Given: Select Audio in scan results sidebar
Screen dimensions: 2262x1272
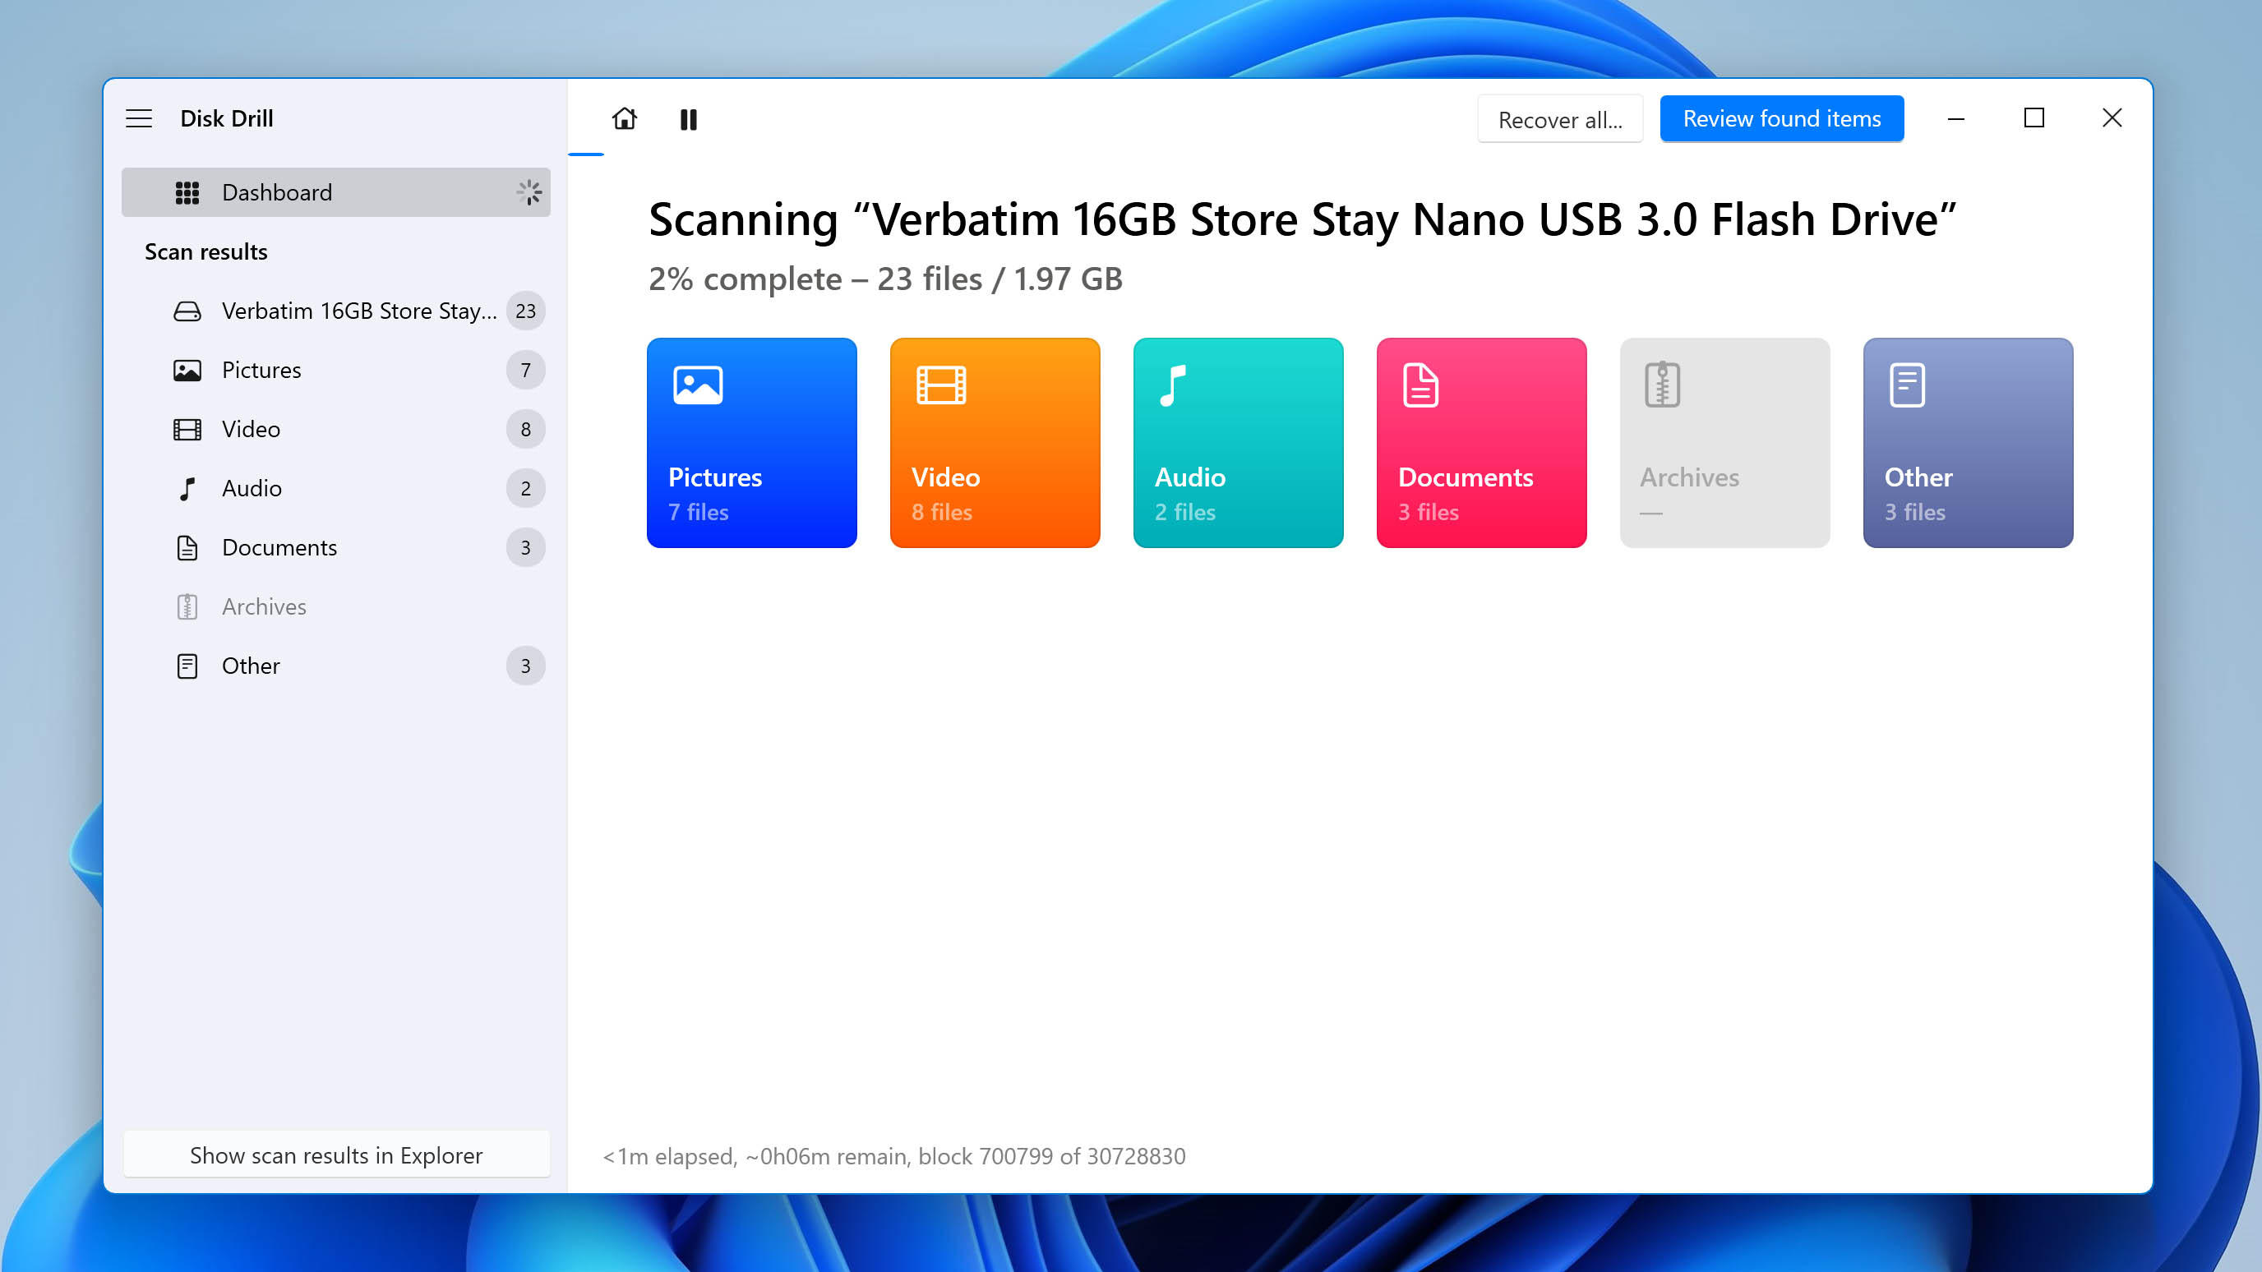Looking at the screenshot, I should [250, 487].
